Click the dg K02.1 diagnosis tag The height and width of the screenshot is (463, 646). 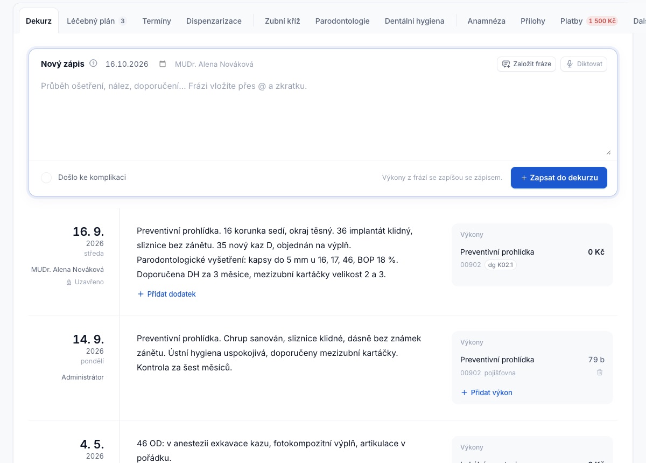(501, 265)
